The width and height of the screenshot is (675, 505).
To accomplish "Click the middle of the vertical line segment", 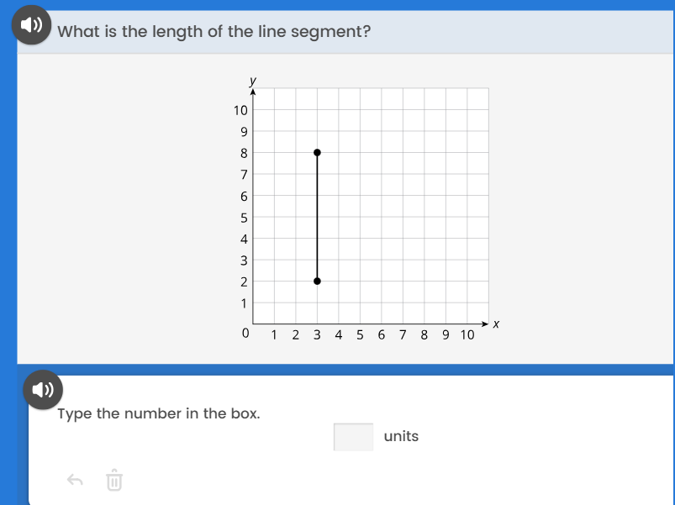I will [317, 217].
